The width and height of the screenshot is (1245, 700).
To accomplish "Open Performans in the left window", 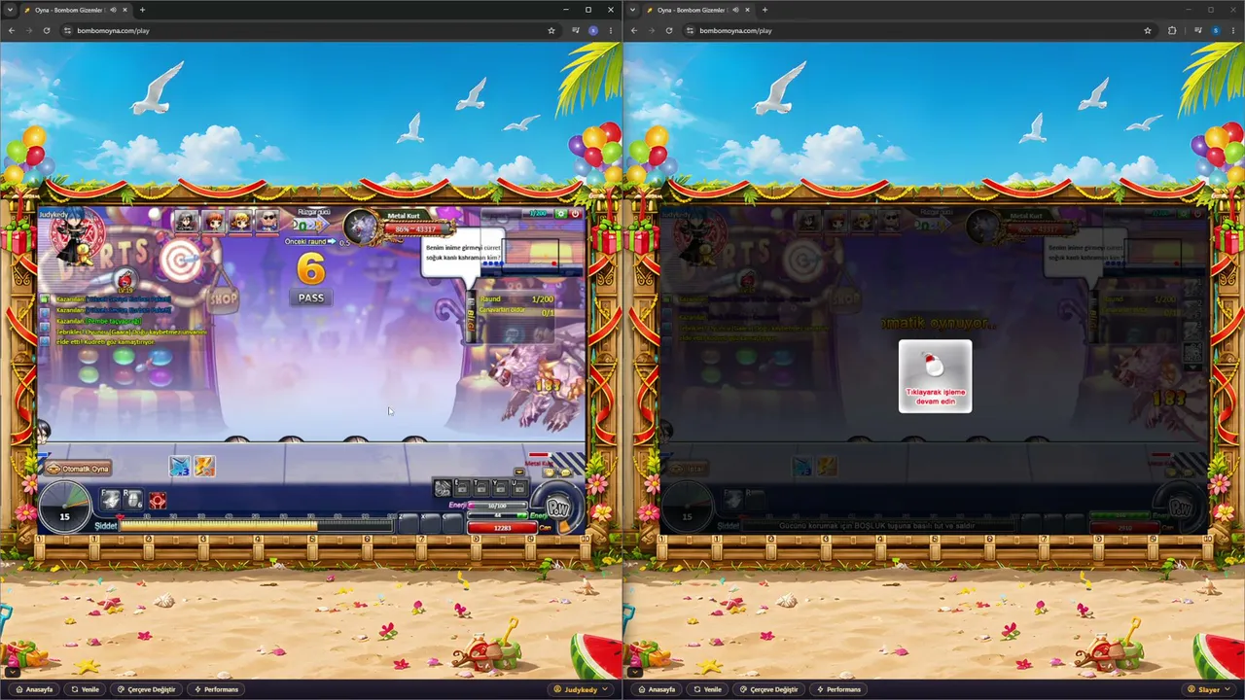I will 216,689.
